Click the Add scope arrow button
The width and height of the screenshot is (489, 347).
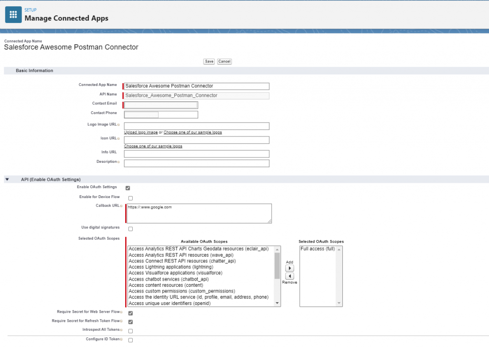coord(289,268)
